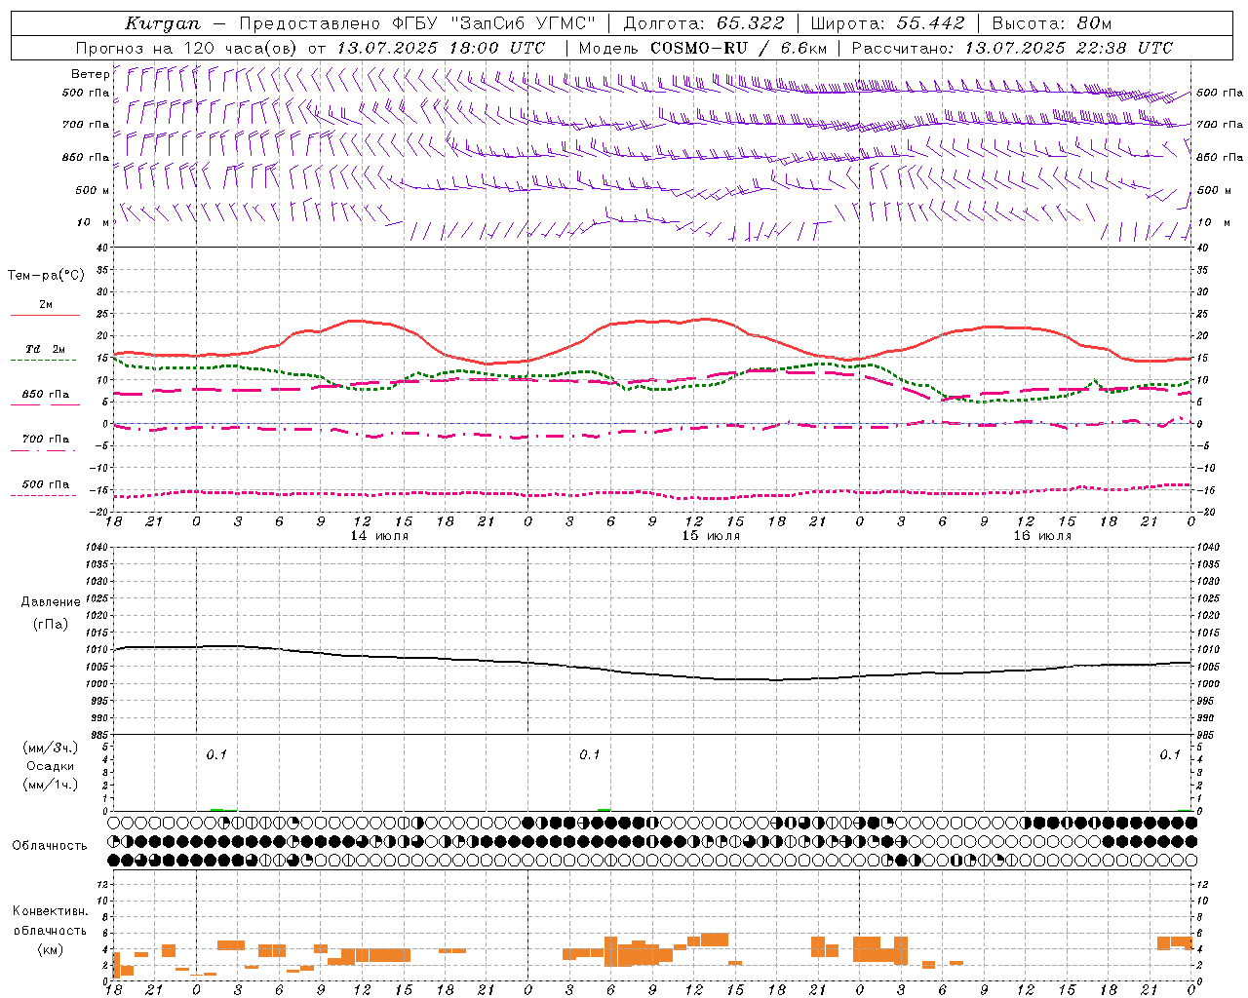The height and width of the screenshot is (998, 1248).
Task: Click the Конвективн. convective cloud label
Action: 51,911
